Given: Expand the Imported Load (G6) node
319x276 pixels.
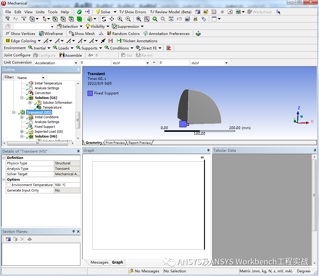Looking at the screenshot, I should [22, 132].
